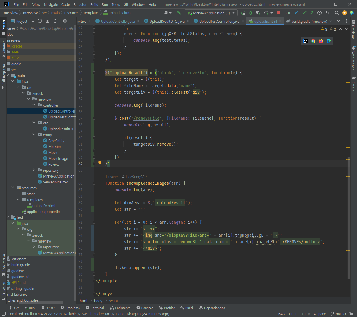Open Search Everywhere magnifier

(337, 13)
